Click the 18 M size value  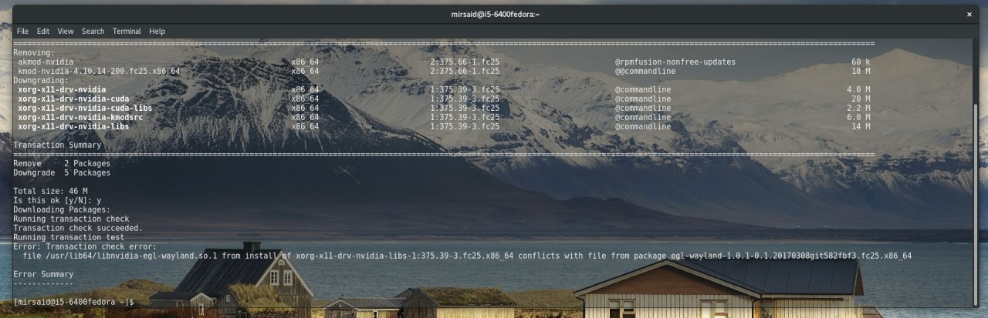(x=861, y=71)
